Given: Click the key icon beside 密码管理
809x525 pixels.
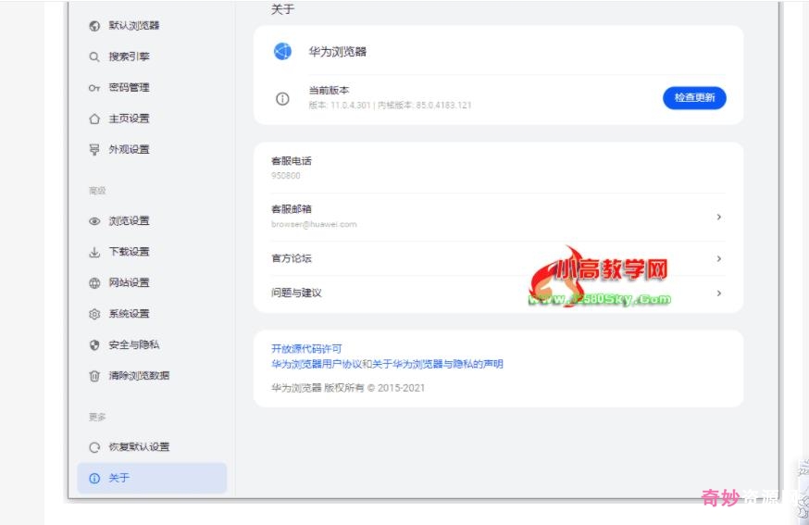Looking at the screenshot, I should [94, 88].
